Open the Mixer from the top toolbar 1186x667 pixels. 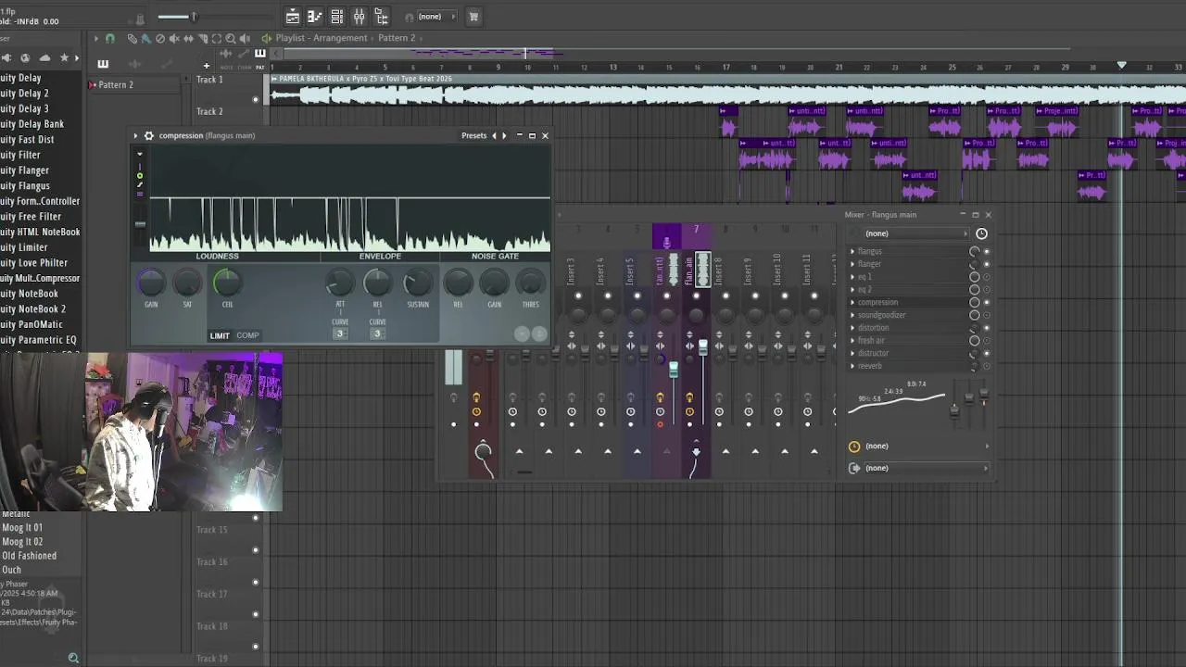click(360, 17)
